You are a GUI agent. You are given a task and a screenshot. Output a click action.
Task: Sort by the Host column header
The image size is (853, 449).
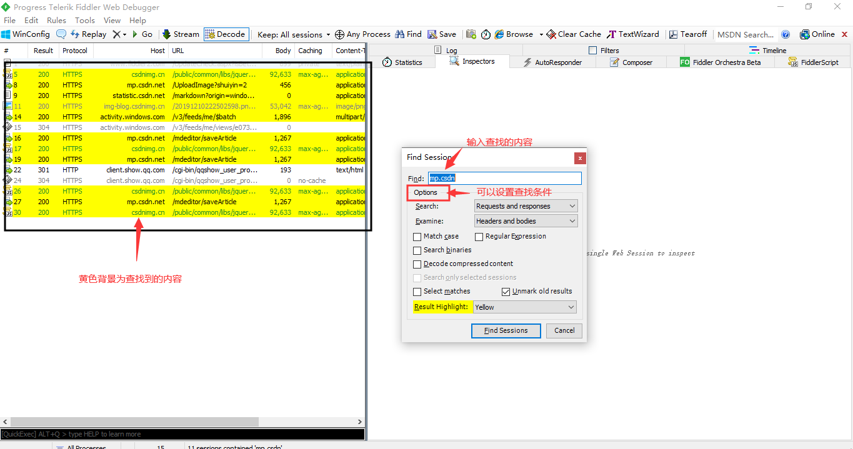click(131, 51)
